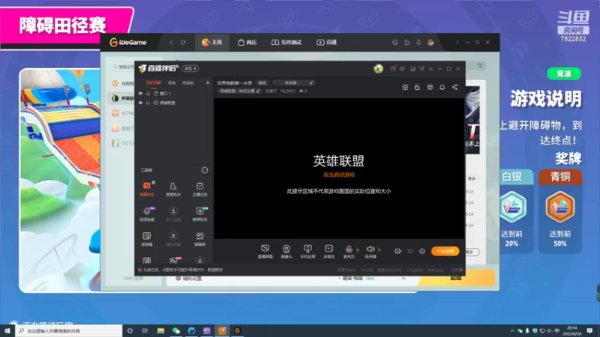The image size is (600, 337).
Task: Switch to the third scene tab
Action: (x=188, y=82)
